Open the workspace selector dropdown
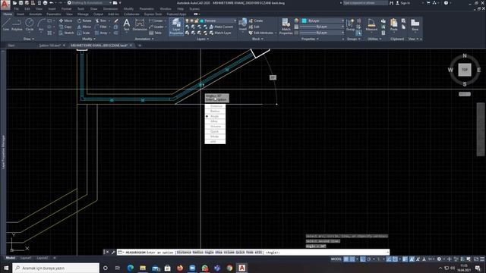Image resolution: width=486 pixels, height=273 pixels. pos(90,3)
